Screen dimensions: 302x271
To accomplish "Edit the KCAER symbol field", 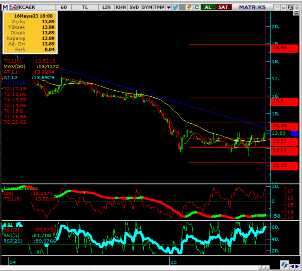I will pos(37,7).
